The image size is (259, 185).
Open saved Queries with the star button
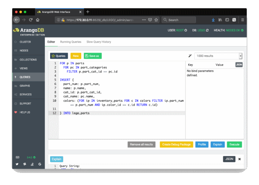point(59,56)
